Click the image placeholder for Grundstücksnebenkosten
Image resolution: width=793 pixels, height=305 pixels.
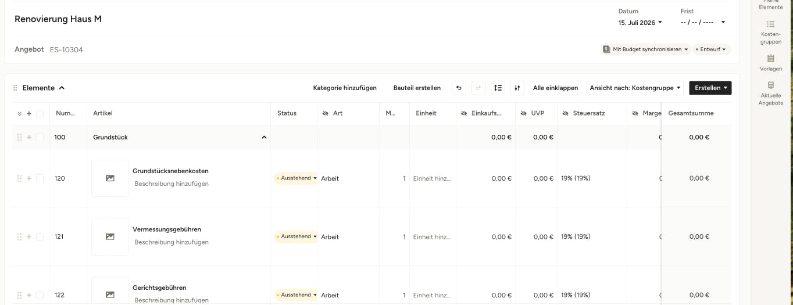(x=110, y=178)
